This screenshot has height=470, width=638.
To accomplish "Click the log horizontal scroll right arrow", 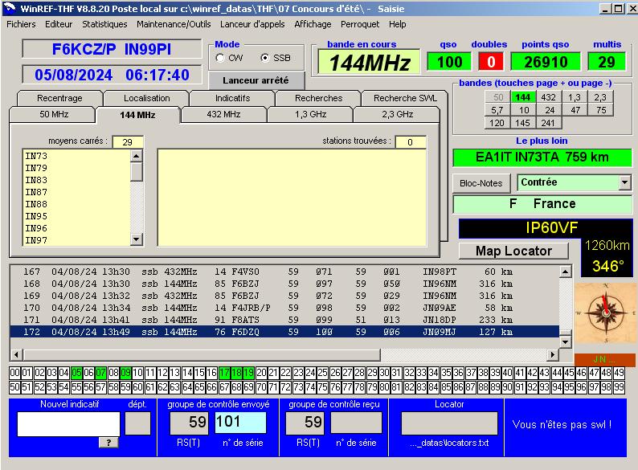I will pyautogui.click(x=552, y=354).
